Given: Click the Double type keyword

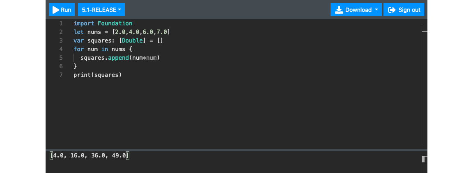Looking at the screenshot, I should pyautogui.click(x=132, y=40).
